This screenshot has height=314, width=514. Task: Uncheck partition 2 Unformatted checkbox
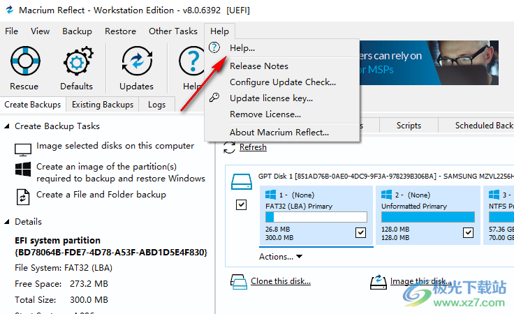[x=468, y=232]
